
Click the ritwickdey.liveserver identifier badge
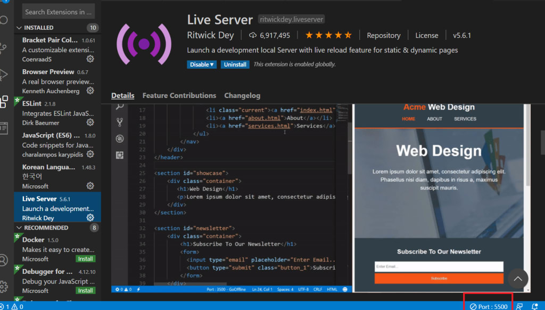tap(291, 19)
